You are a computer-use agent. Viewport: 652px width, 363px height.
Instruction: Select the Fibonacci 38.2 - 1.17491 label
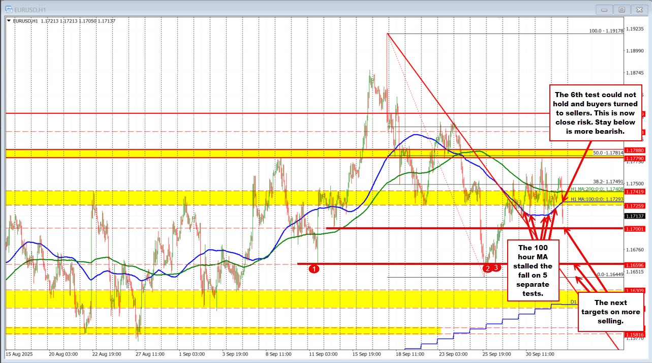608,181
